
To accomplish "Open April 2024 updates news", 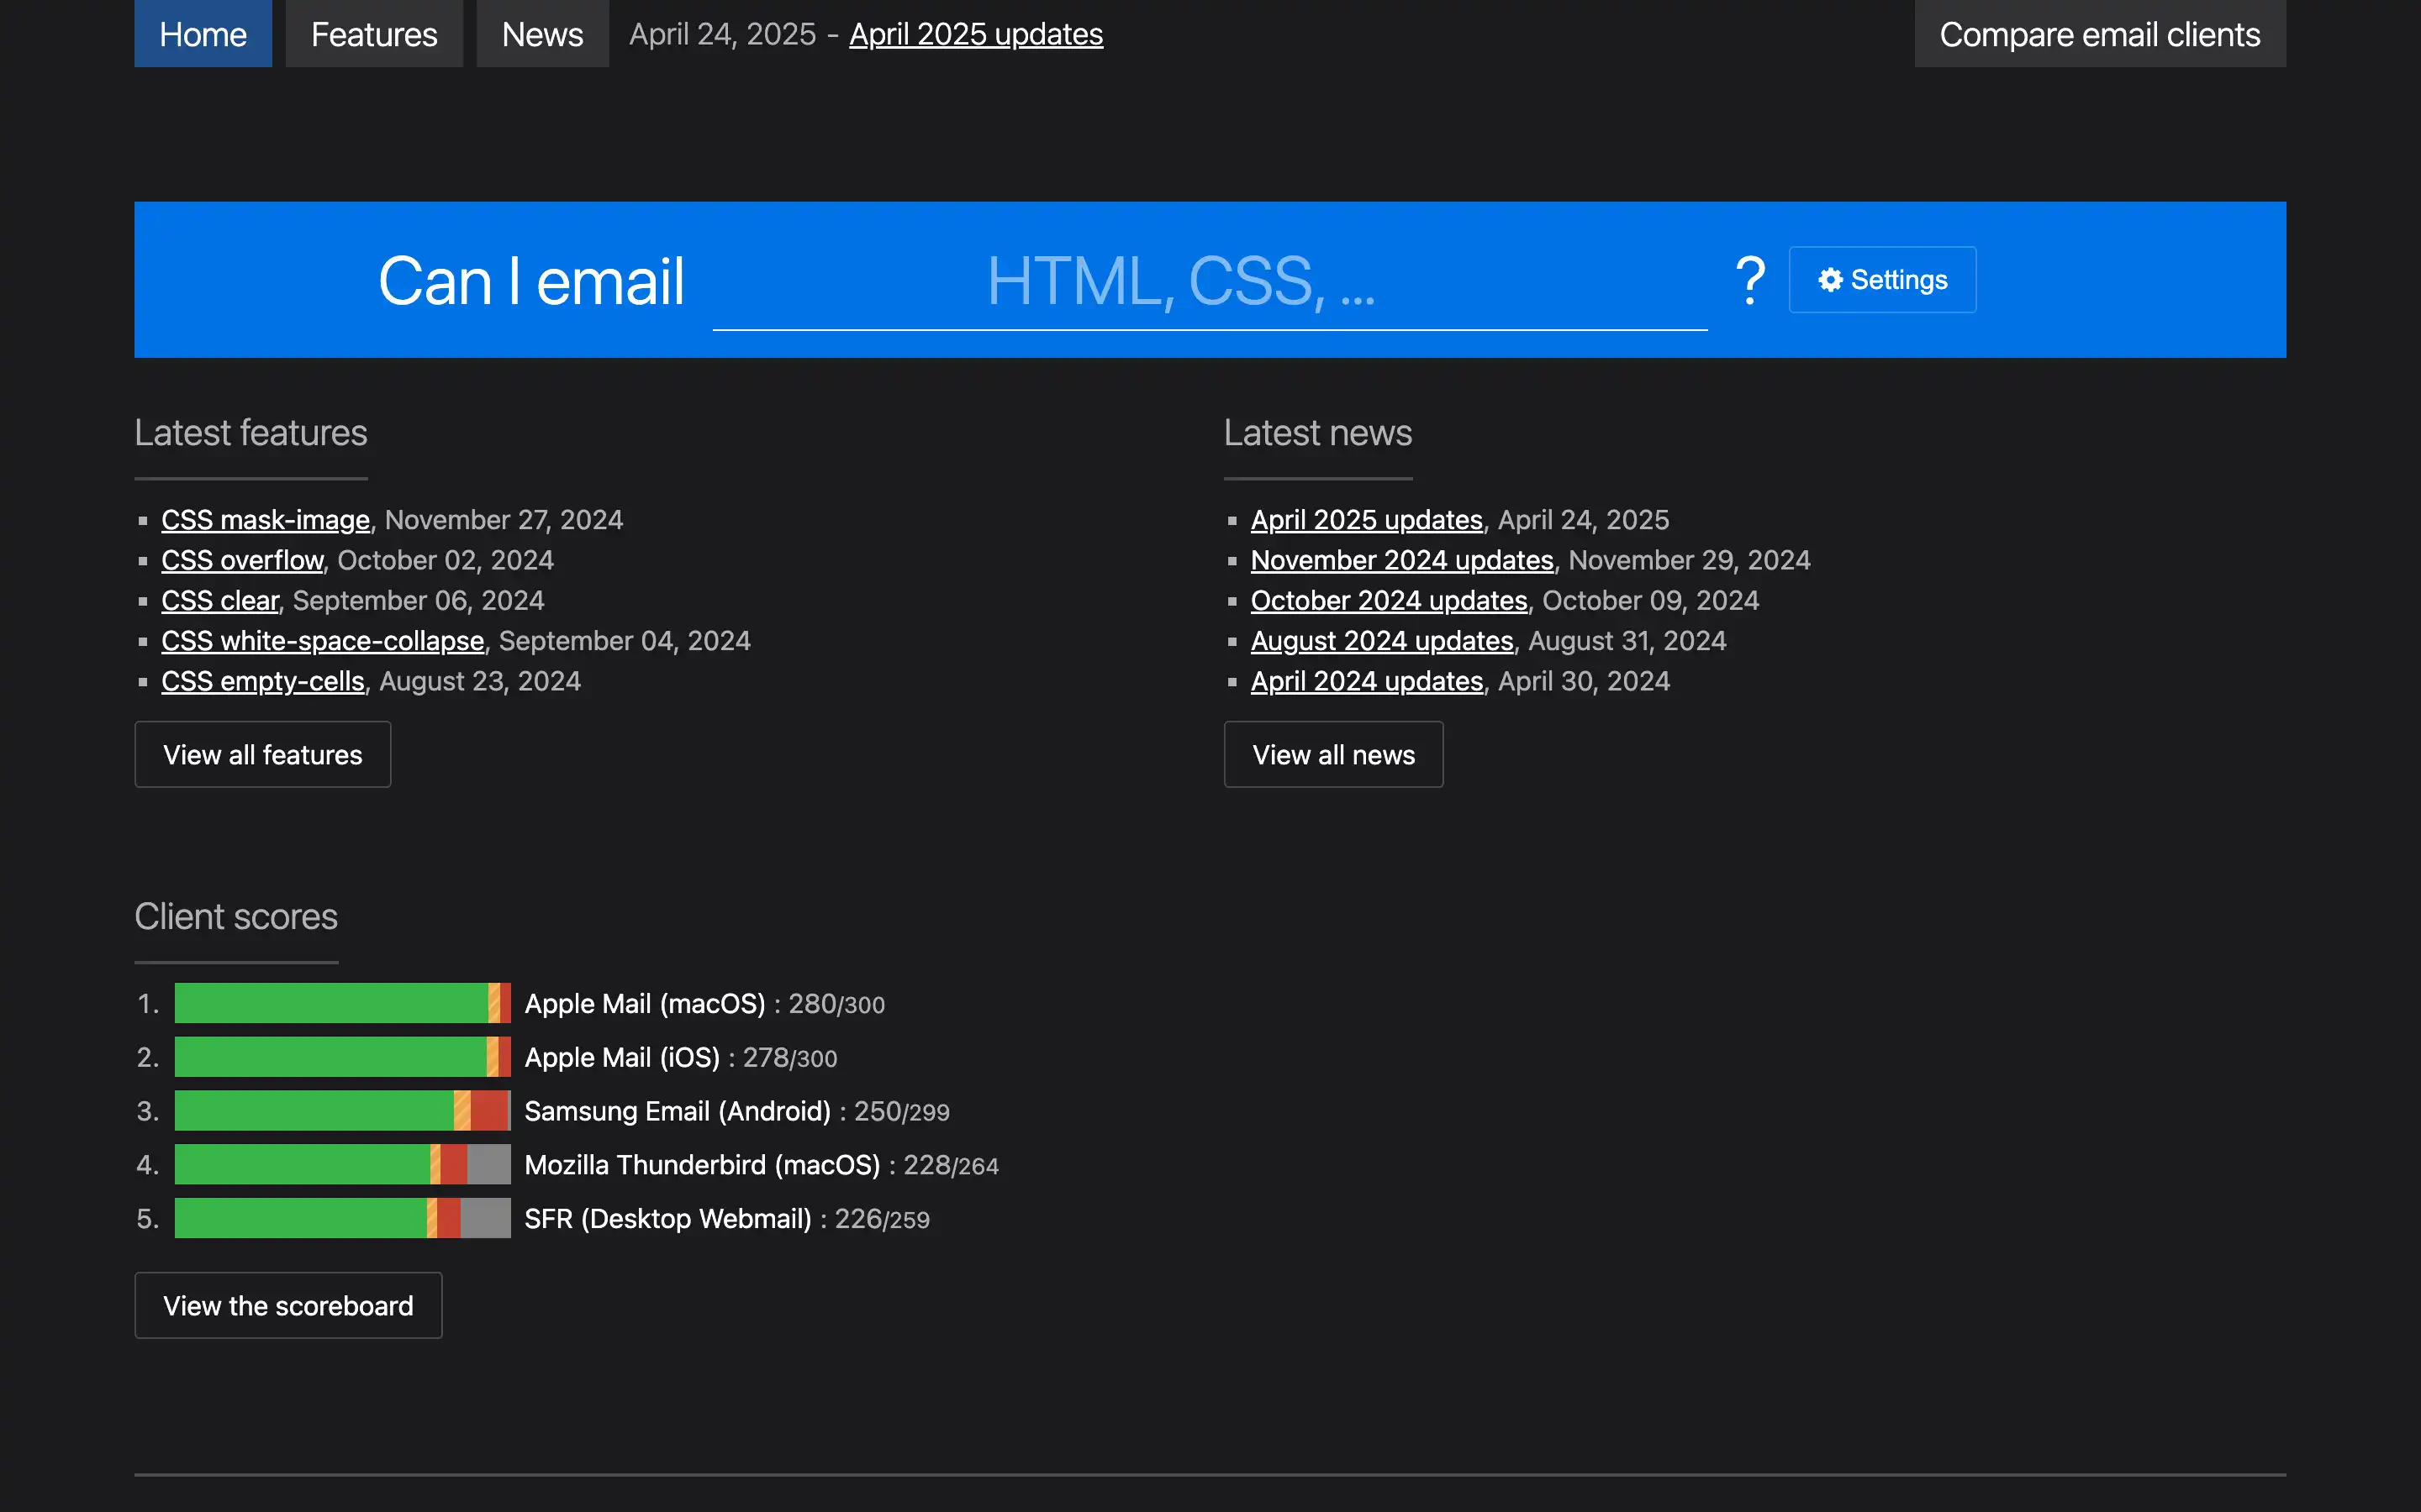I will tap(1367, 681).
